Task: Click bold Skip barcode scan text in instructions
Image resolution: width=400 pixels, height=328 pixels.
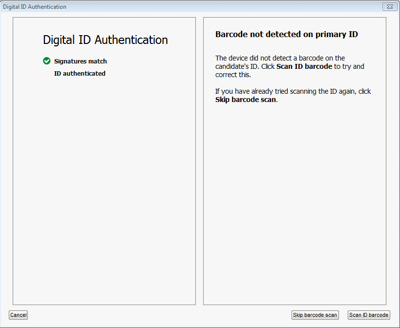Action: 245,100
